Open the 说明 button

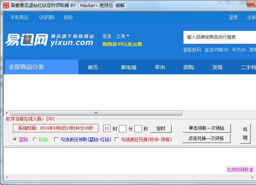pyautogui.click(x=245, y=133)
